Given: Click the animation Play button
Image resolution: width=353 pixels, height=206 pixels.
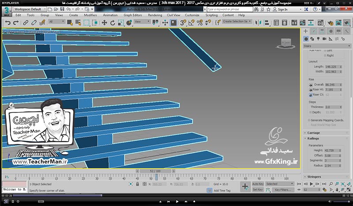Looking at the screenshot, I should 312,184.
